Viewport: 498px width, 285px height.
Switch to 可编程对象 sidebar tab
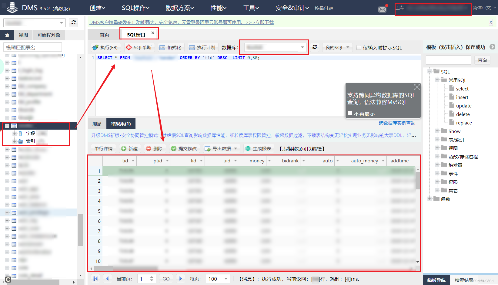(x=49, y=35)
